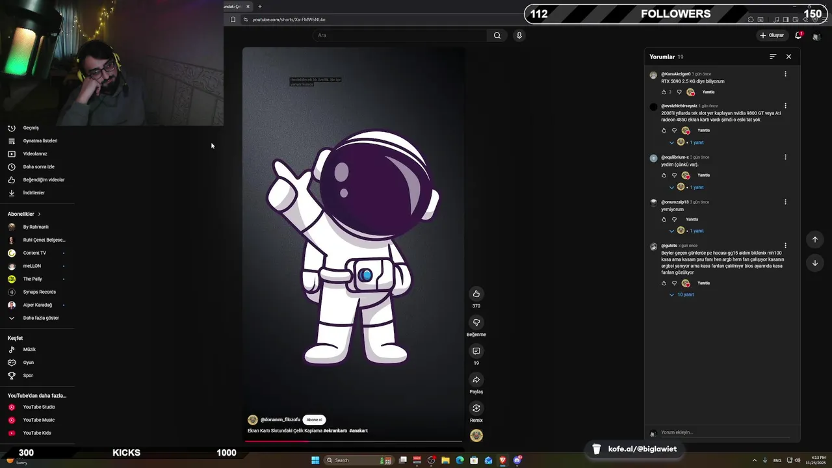Image resolution: width=832 pixels, height=468 pixels.
Task: Click the Ara search input field
Action: (x=400, y=35)
